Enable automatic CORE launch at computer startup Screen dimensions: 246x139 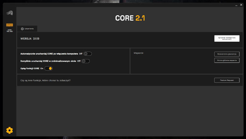(88, 54)
